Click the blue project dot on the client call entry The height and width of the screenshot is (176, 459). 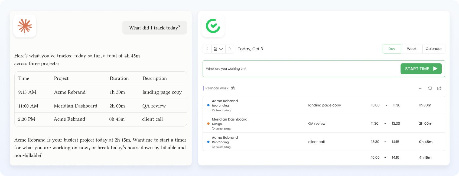point(208,142)
